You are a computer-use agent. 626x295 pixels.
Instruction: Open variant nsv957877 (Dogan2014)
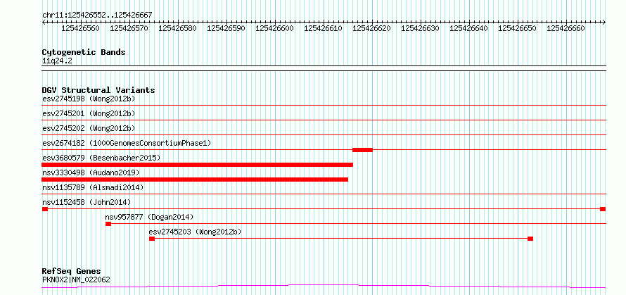149,217
